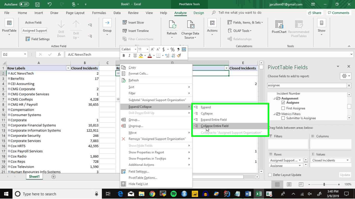Open the Name Box dropdown
The height and width of the screenshot is (199, 355).
click(25, 54)
